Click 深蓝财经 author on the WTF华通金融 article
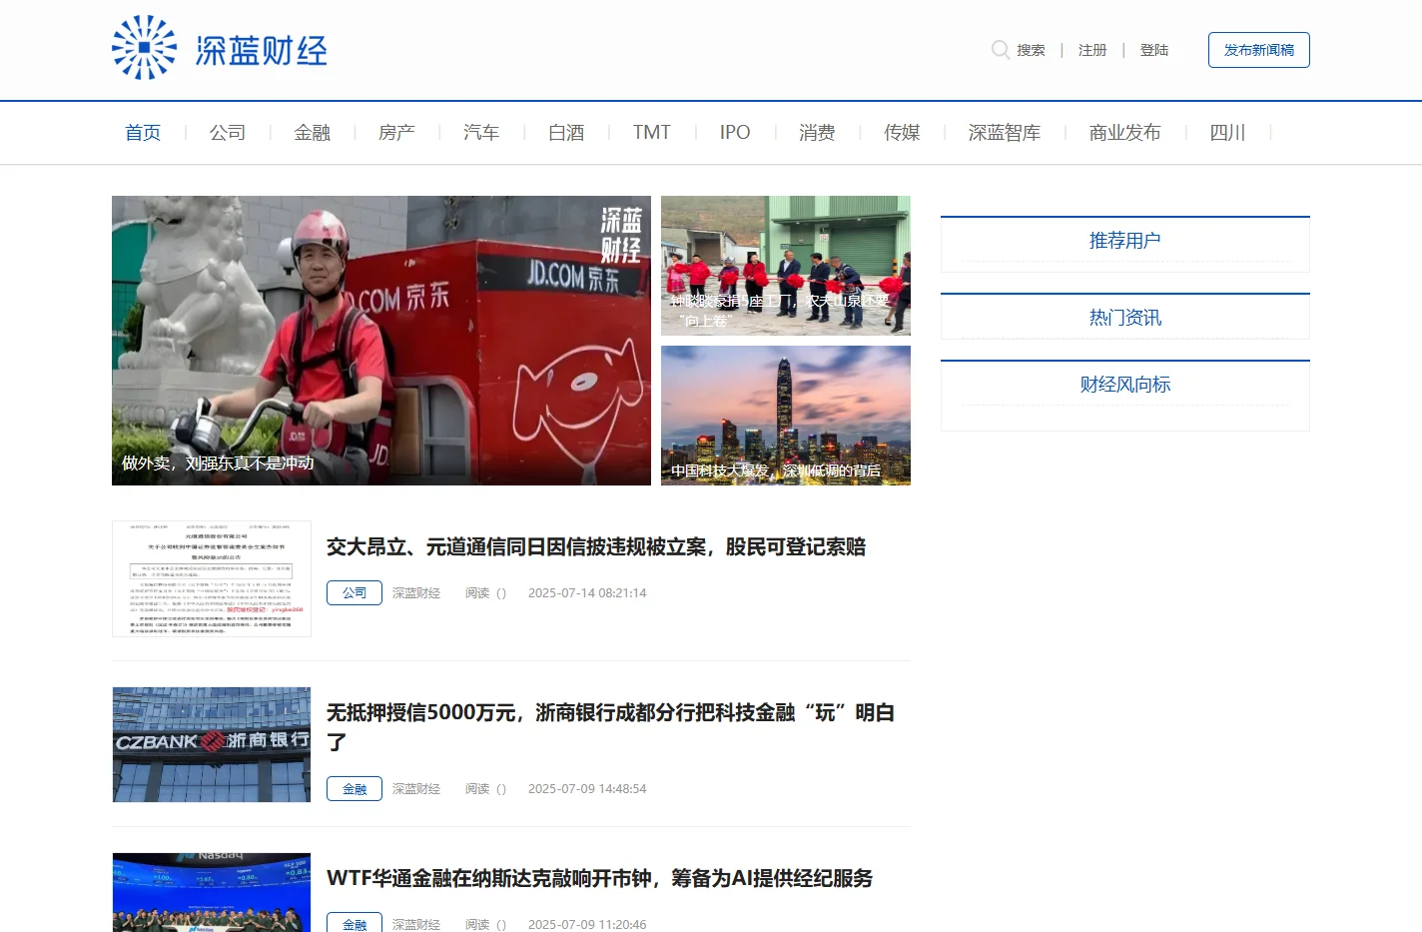1422x932 pixels. click(416, 925)
